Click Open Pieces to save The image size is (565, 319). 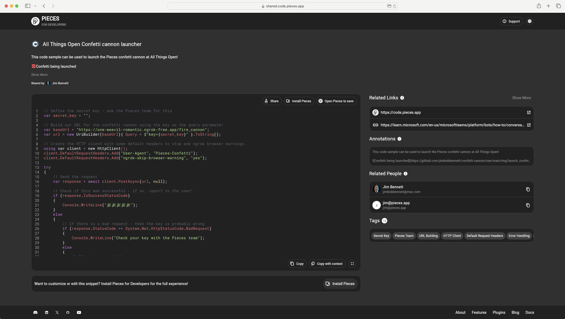[336, 101]
